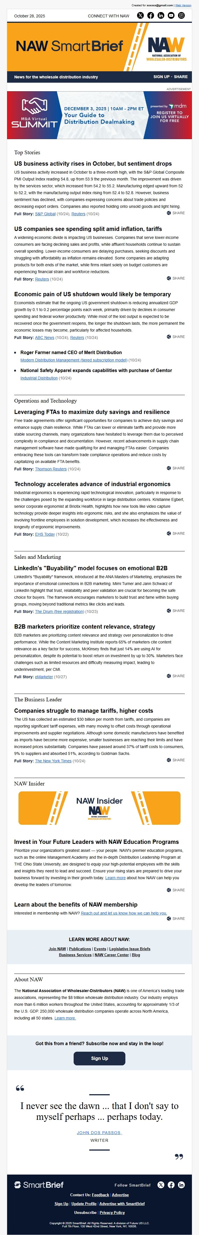Screen dimensions: 199x1235
Task: Click SHARE in the header bar
Action: pyautogui.click(x=181, y=77)
